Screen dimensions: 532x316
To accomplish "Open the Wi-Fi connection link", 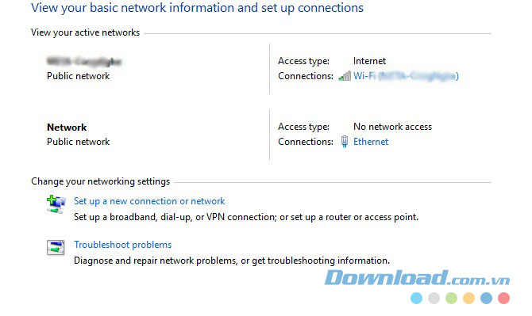I will tap(406, 76).
